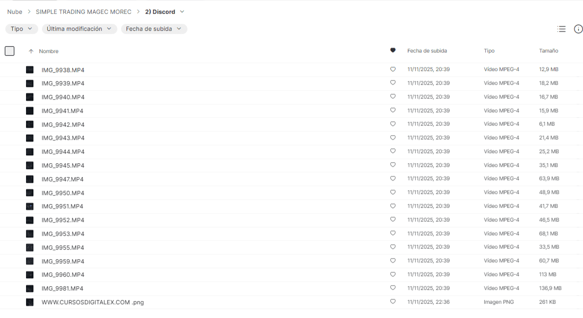Navigate to SIMPLE TRADING MAGEC MOREC folder
Screen dimensions: 583x318
[83, 12]
